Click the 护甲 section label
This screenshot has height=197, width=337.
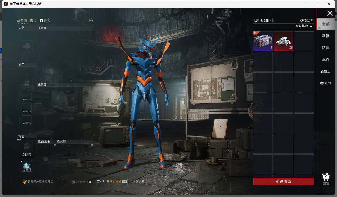tap(21, 65)
